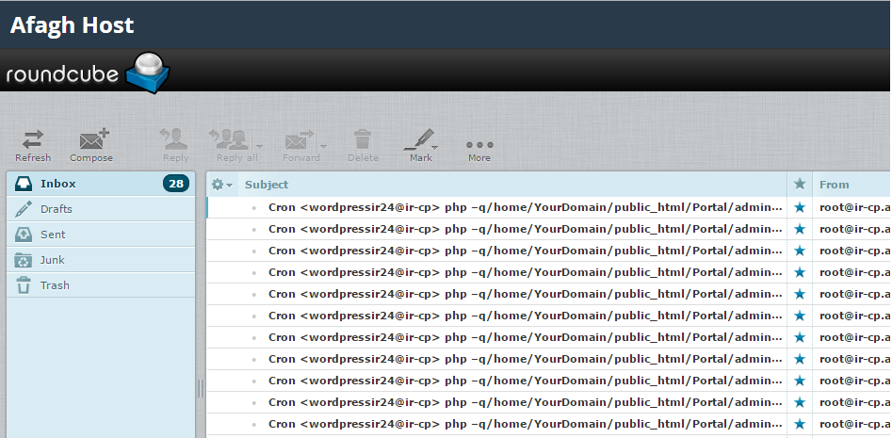Click the Afagh Host title
The image size is (892, 438).
[x=72, y=25]
